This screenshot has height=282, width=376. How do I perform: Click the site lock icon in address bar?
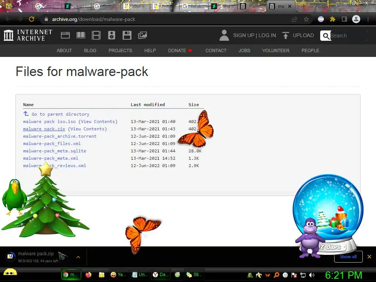coord(46,19)
